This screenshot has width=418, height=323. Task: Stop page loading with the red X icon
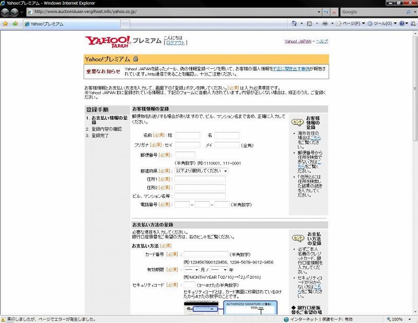pos(334,12)
